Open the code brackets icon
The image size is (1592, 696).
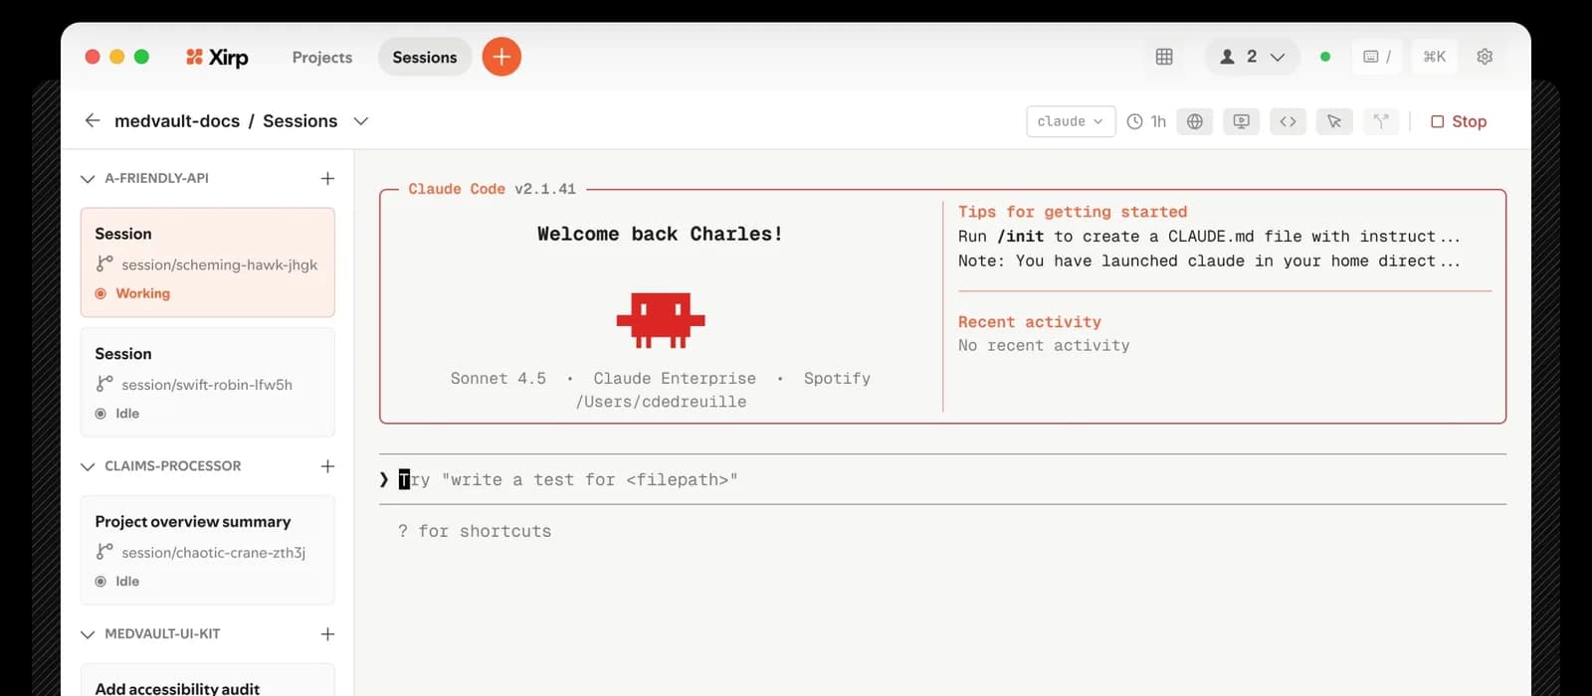tap(1288, 121)
